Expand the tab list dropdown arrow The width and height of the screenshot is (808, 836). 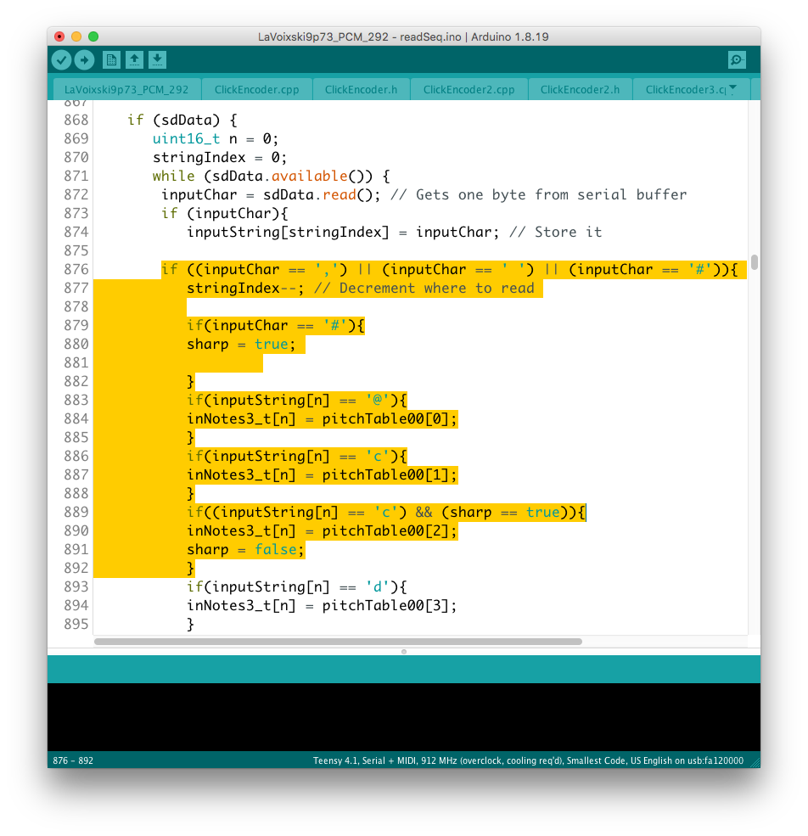pos(732,88)
